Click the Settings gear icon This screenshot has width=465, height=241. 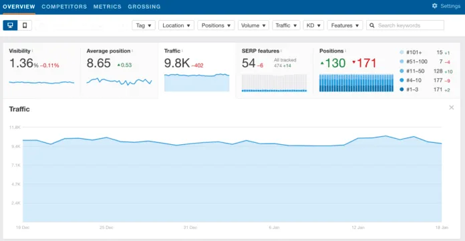(x=434, y=6)
